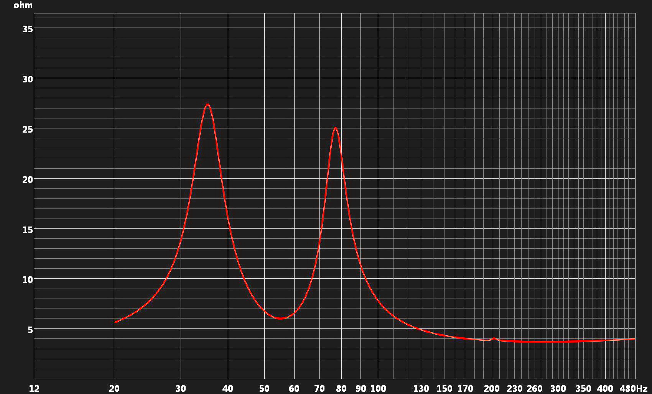Click the "70" frequency axis label

(x=319, y=389)
